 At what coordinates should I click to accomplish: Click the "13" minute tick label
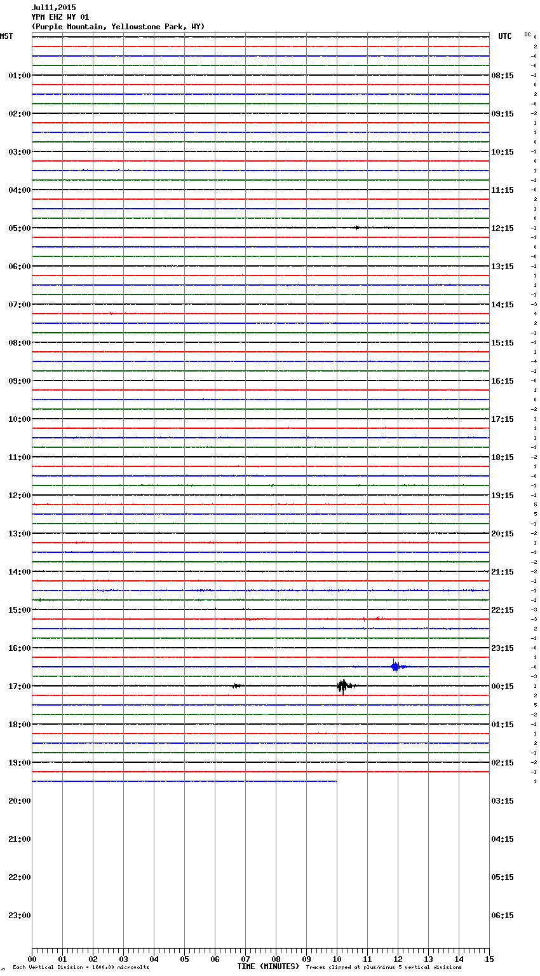pyautogui.click(x=428, y=959)
